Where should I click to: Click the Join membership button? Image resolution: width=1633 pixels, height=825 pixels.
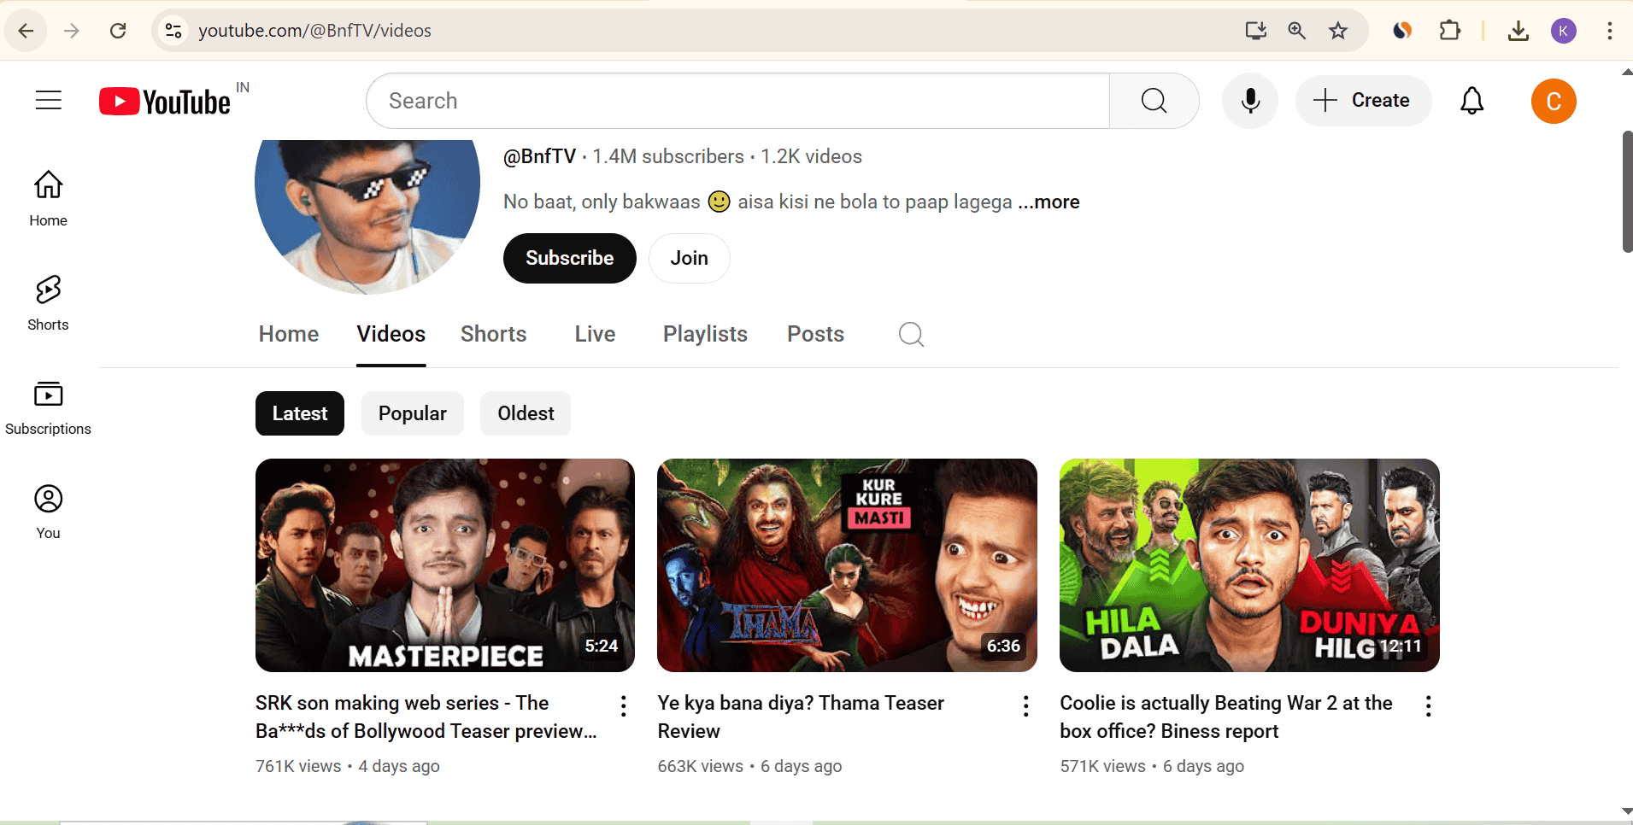coord(689,258)
